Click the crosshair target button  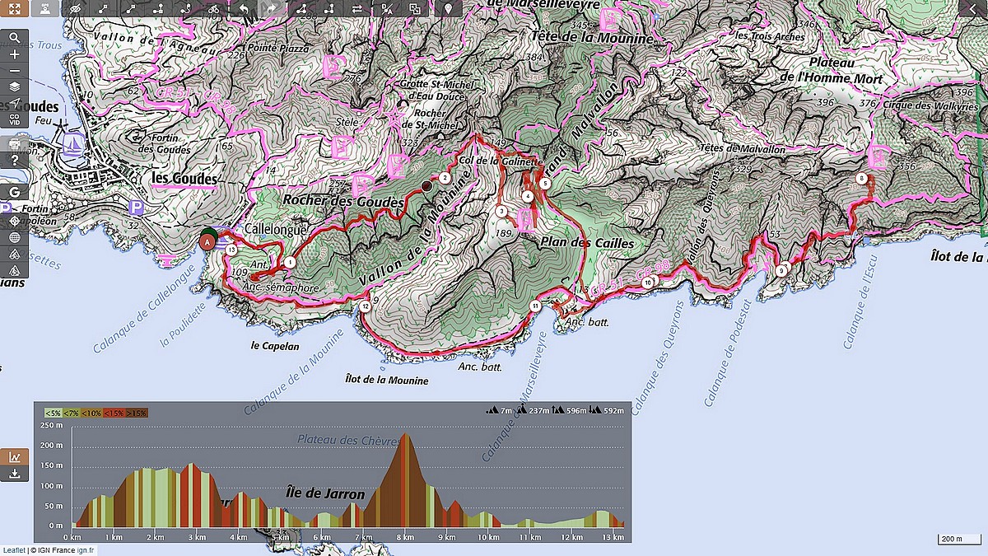pos(15,222)
